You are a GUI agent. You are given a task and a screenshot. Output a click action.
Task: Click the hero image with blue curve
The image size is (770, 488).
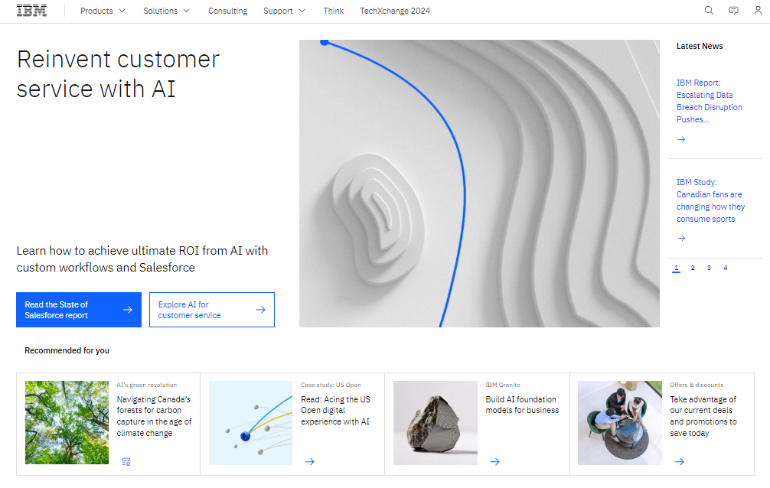479,184
